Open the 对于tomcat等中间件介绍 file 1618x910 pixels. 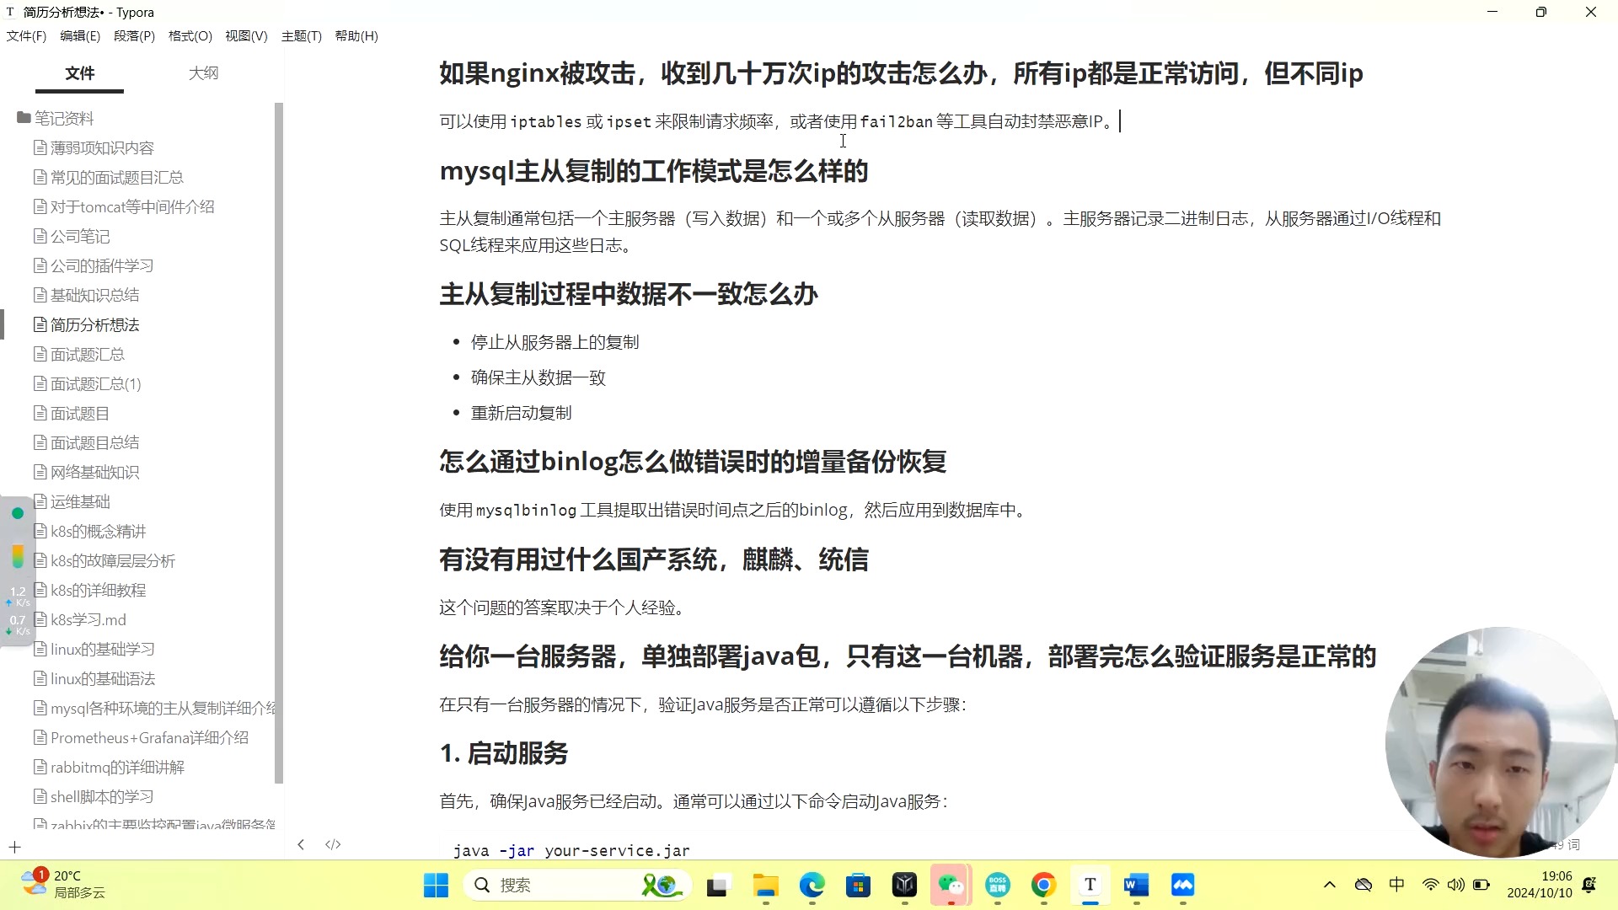(x=124, y=207)
